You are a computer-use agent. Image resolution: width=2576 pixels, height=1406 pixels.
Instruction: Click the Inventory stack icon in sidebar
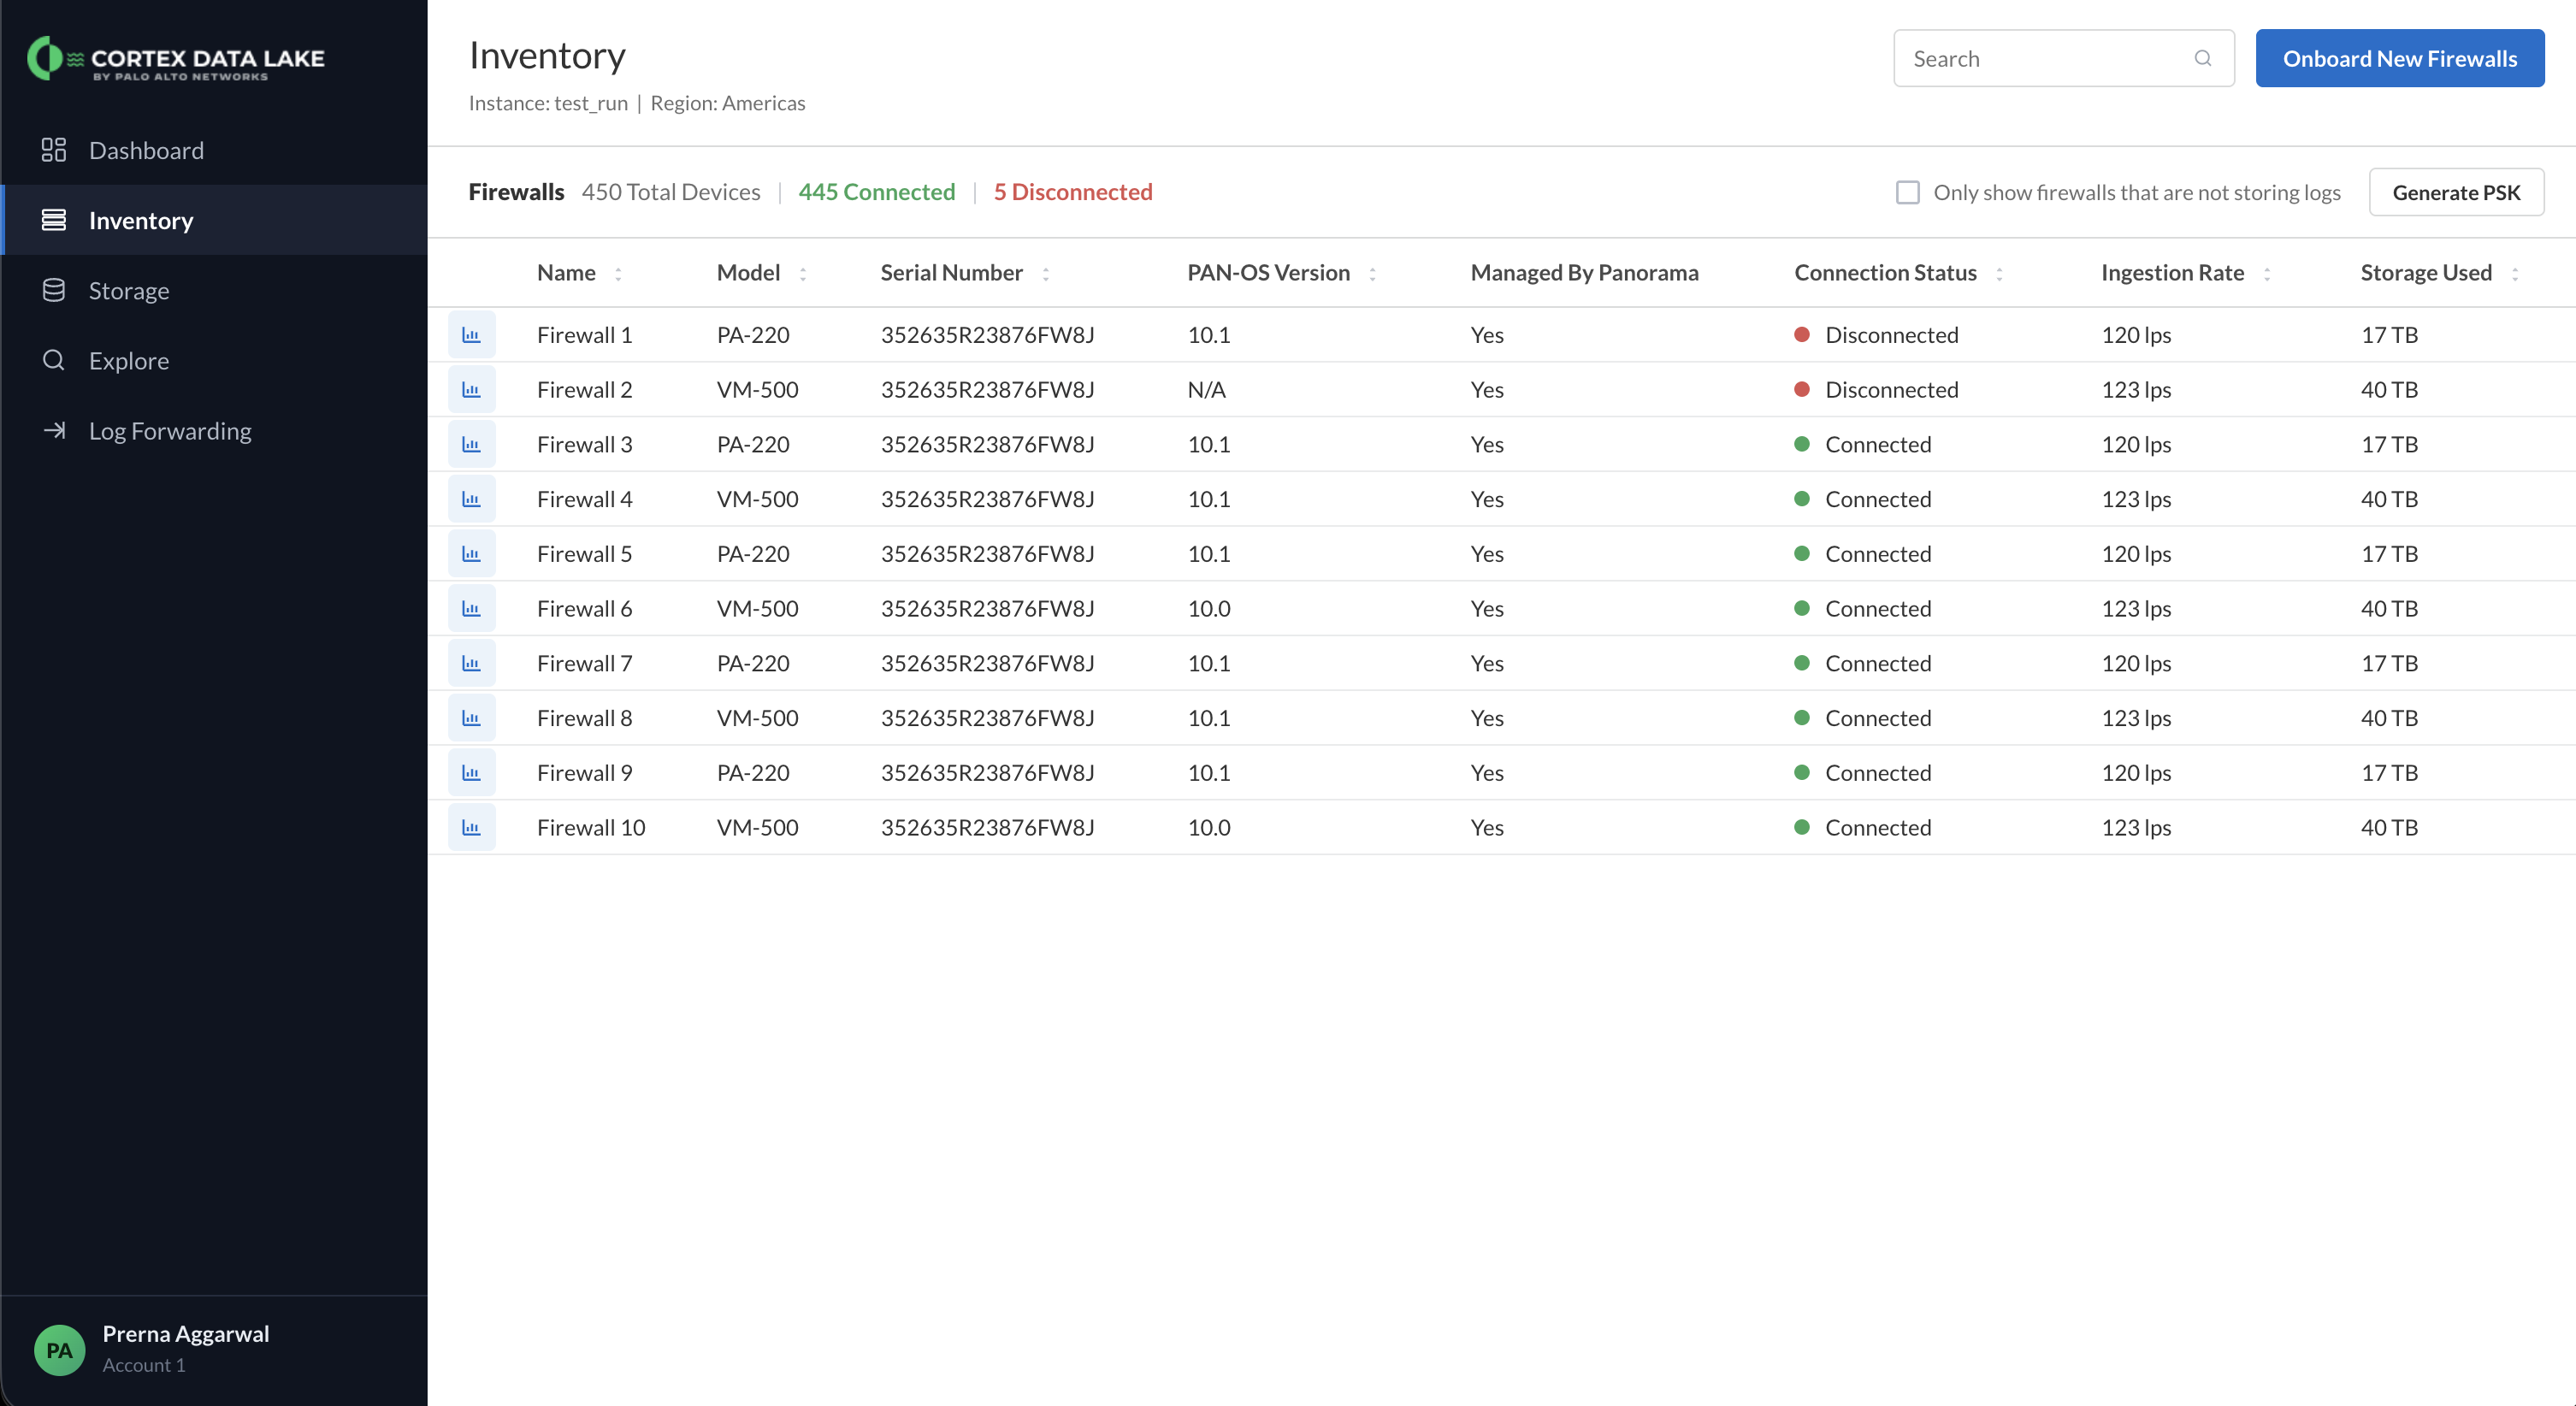click(54, 220)
